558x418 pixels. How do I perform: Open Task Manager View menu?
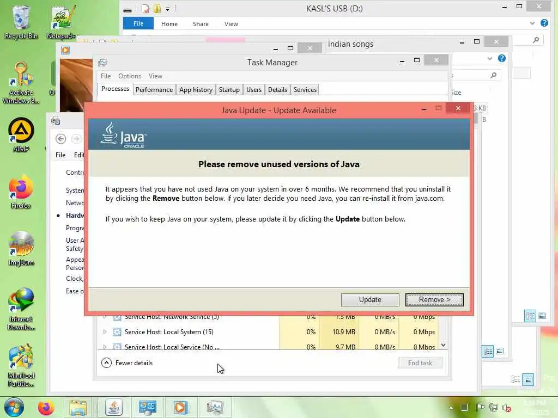point(155,76)
